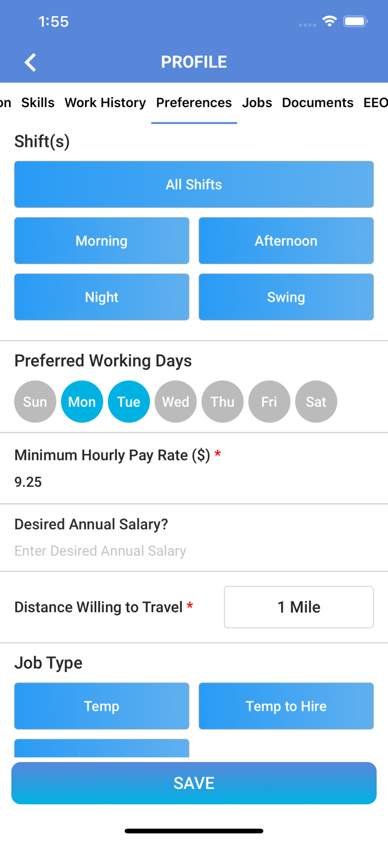The width and height of the screenshot is (388, 841).
Task: Open the Work History tab
Action: 105,103
